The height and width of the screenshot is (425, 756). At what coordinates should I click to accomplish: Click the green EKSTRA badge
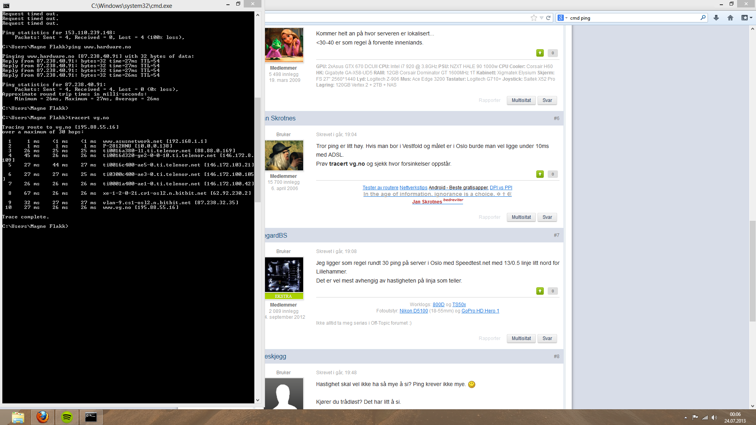(x=284, y=296)
